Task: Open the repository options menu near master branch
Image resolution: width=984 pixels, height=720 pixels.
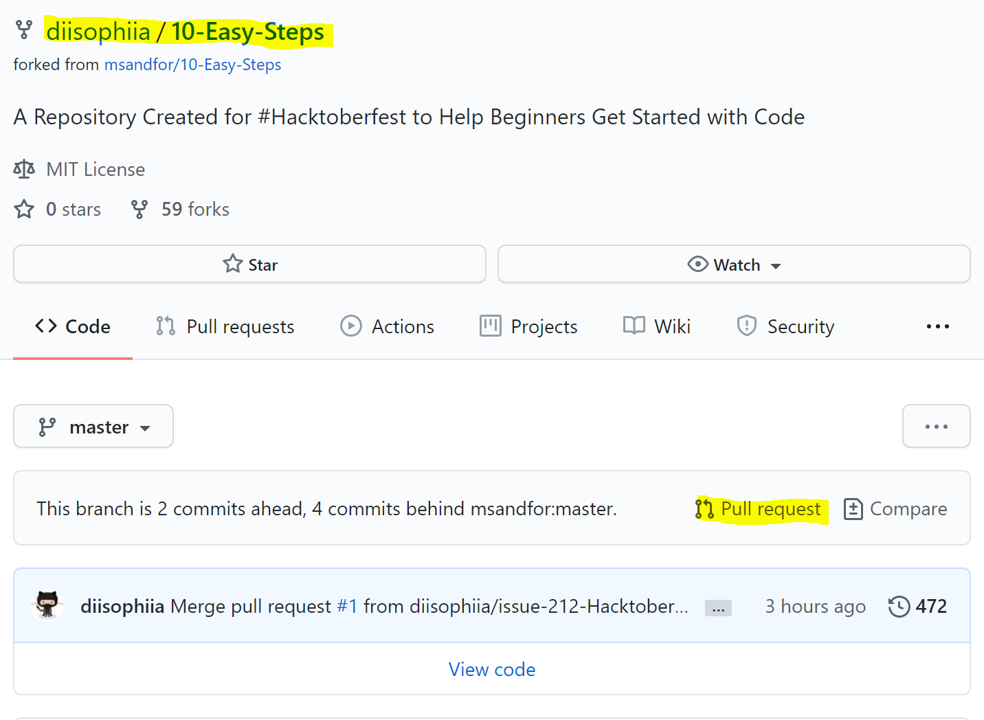Action: click(936, 426)
